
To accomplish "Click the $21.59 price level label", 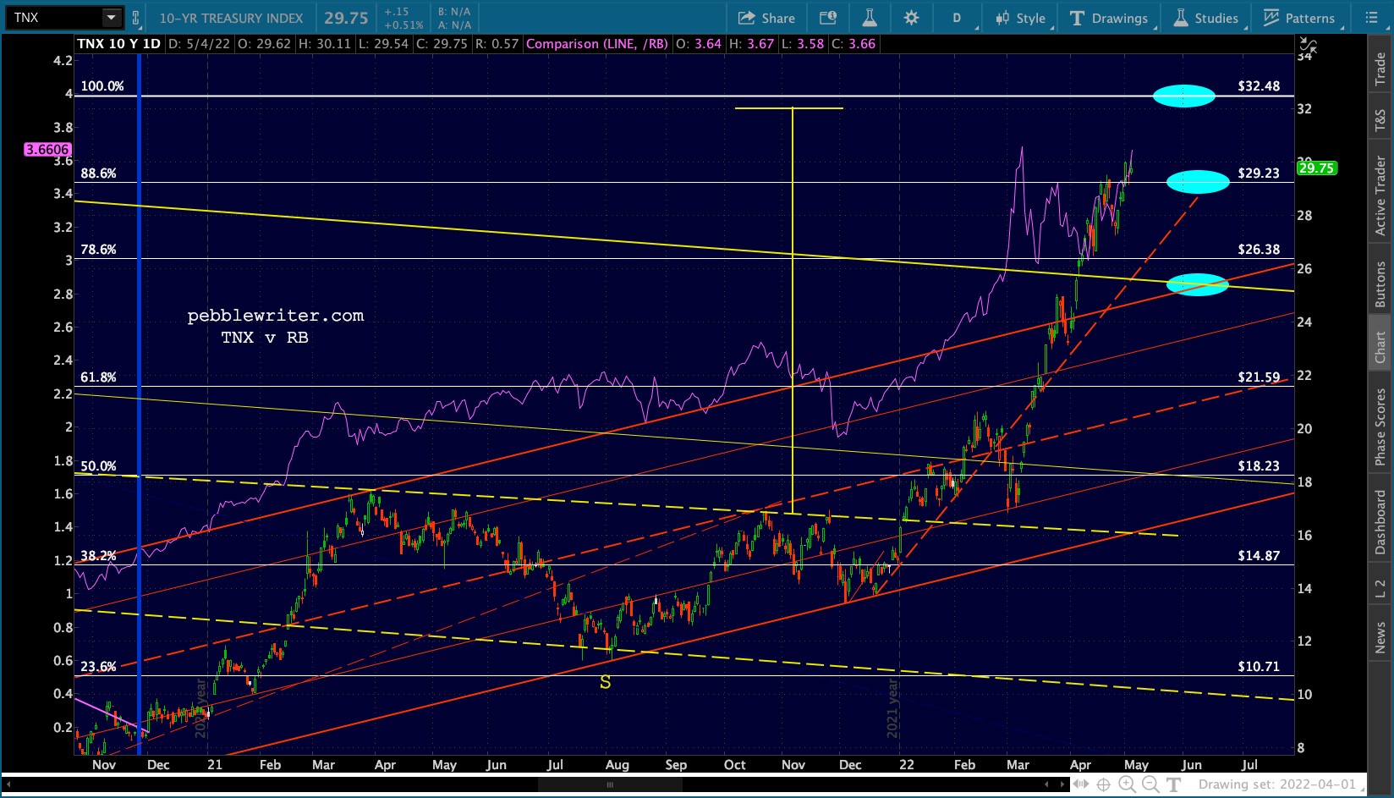I will coord(1259,377).
